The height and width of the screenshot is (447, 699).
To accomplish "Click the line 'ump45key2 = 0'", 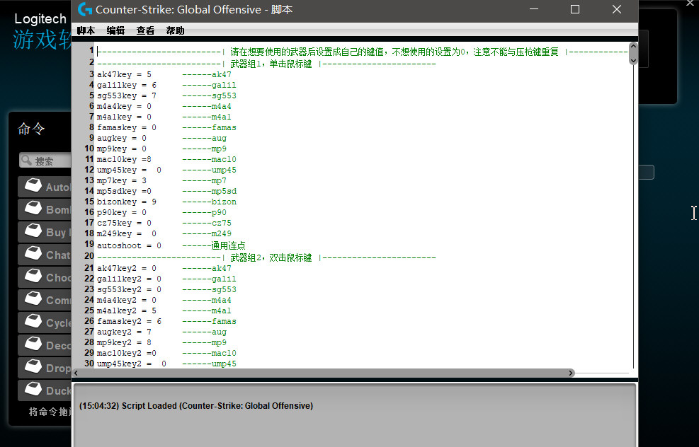I will [x=132, y=364].
